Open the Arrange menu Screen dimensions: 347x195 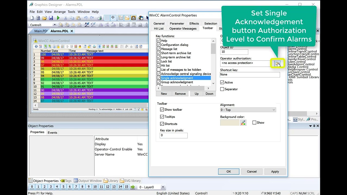(x=60, y=12)
